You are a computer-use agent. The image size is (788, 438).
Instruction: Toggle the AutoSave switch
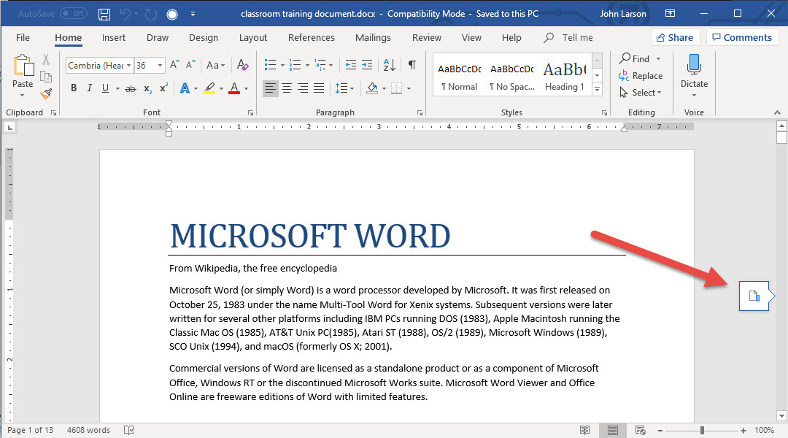pyautogui.click(x=73, y=14)
